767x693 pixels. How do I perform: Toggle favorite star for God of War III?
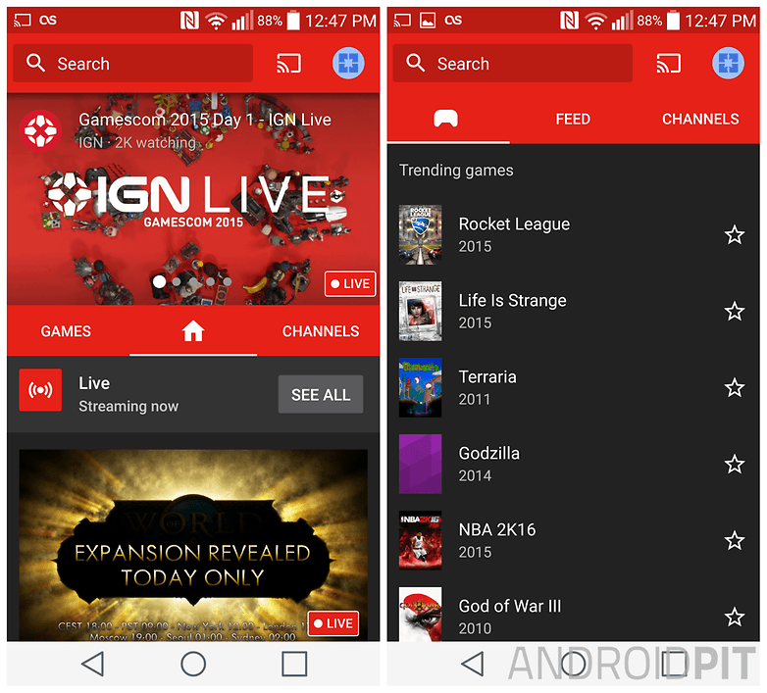(735, 617)
